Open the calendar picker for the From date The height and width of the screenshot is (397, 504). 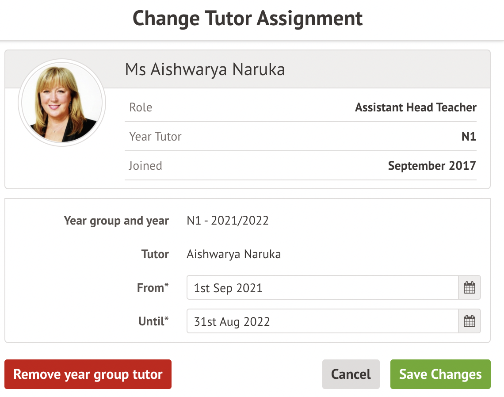pos(469,288)
